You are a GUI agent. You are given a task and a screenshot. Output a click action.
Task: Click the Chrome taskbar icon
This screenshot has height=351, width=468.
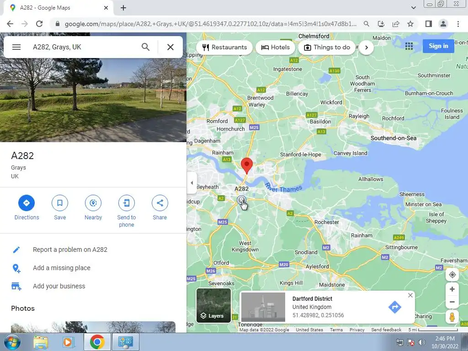coord(97,342)
